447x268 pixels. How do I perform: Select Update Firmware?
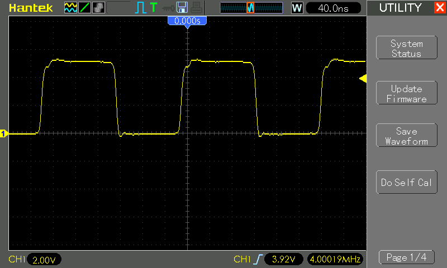407,93
